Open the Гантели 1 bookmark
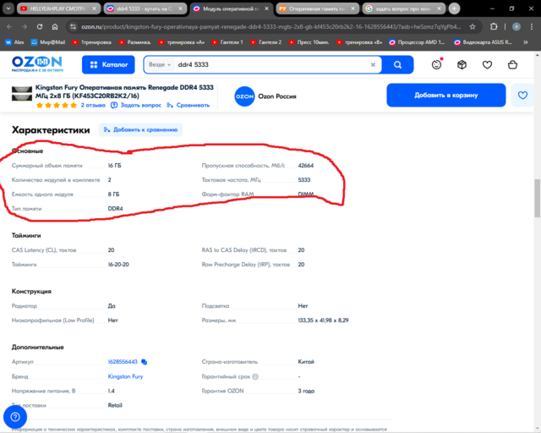 coord(227,42)
